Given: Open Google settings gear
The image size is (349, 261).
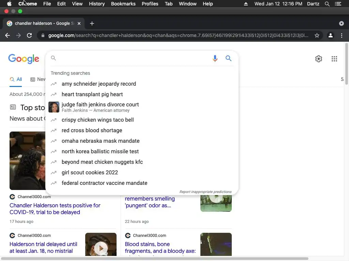Looking at the screenshot, I should click(319, 59).
